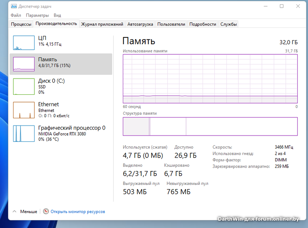Open the Автозагрузка tab
308x228 pixels.
point(140,24)
